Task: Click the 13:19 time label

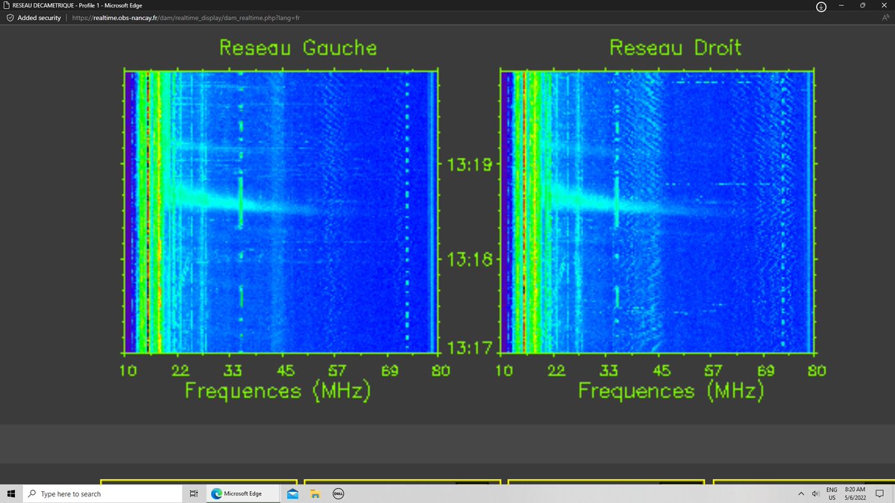Action: coord(470,164)
